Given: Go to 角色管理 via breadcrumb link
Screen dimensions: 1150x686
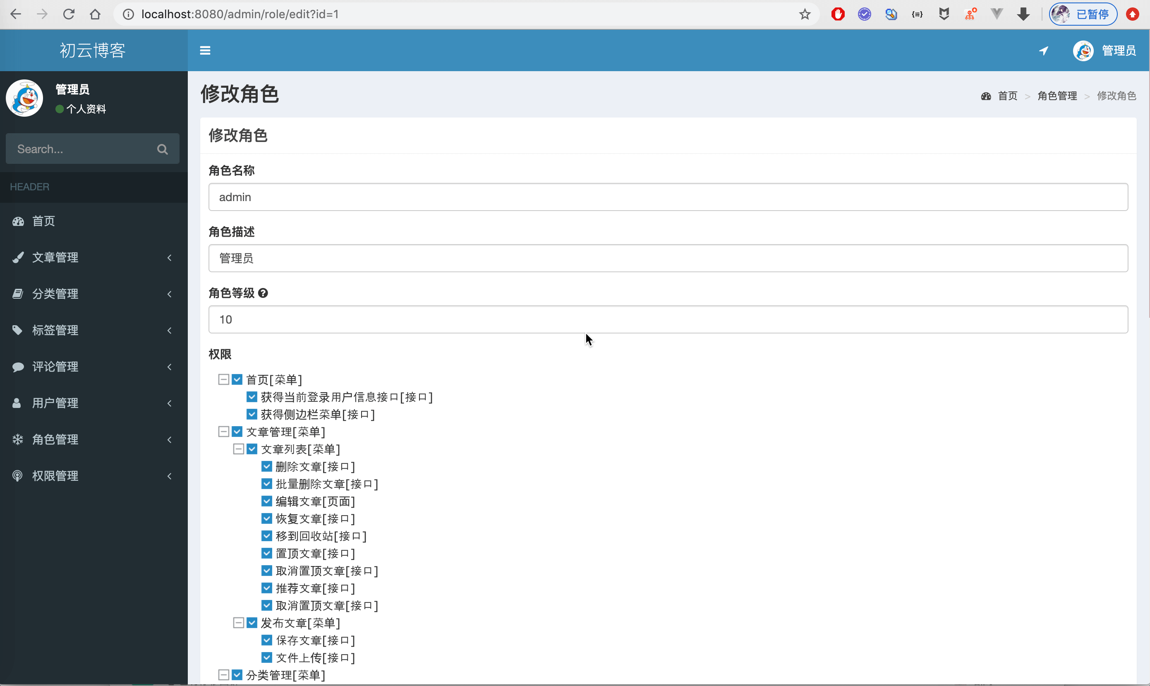Looking at the screenshot, I should [x=1057, y=96].
